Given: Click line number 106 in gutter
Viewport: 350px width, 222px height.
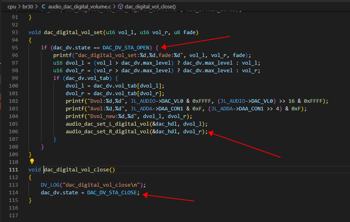Looking at the screenshot, I should click(x=13, y=132).
